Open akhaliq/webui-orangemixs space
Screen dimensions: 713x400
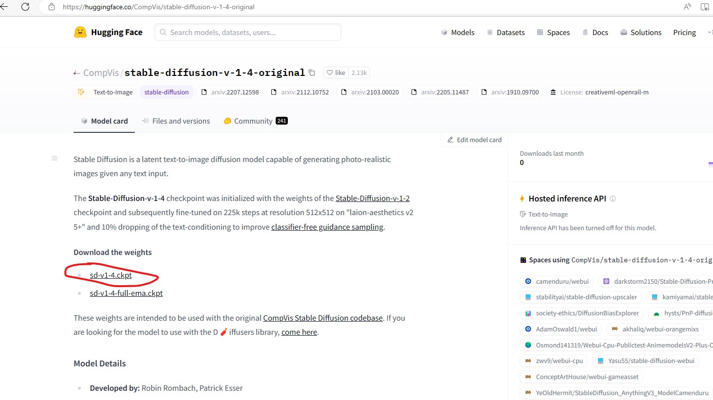pos(655,329)
